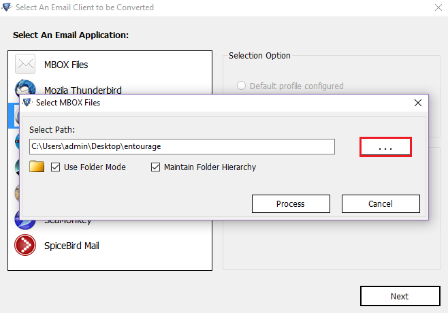Close the Select MBOX Files dialog
448x313 pixels.
tap(418, 103)
